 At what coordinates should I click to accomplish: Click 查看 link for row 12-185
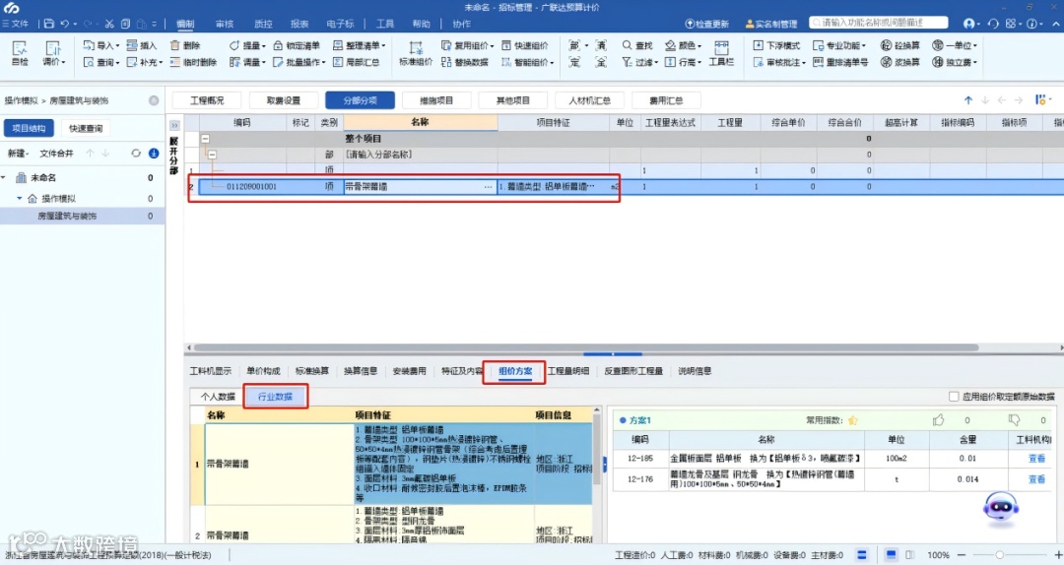click(1036, 459)
